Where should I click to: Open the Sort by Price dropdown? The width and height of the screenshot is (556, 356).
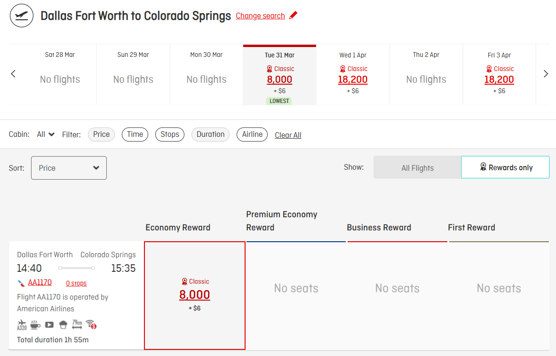pos(69,168)
